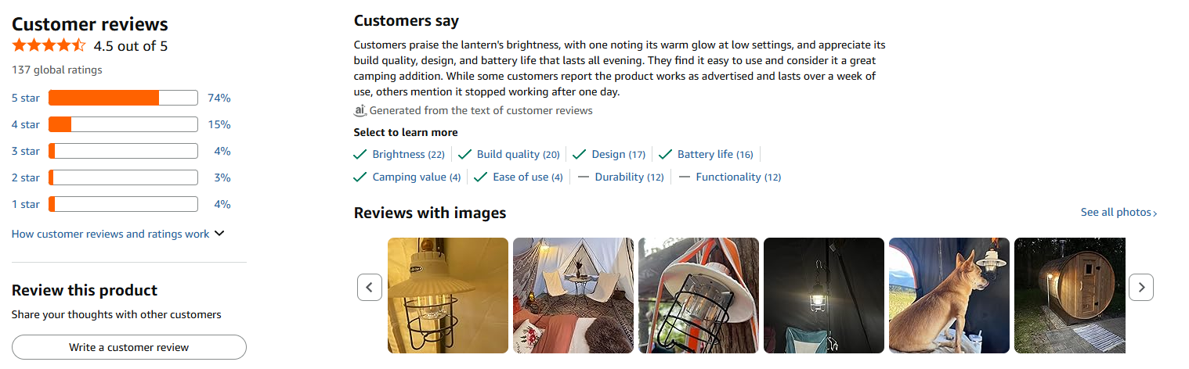Click the 1 star rating bar

click(123, 204)
